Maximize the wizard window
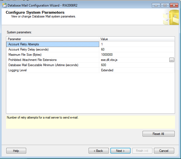This screenshot has width=181, height=159. tap(165, 5)
